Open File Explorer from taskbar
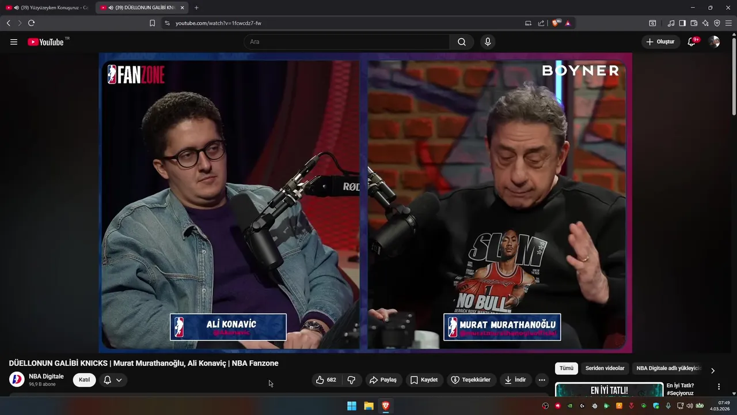The image size is (737, 415). [368, 406]
